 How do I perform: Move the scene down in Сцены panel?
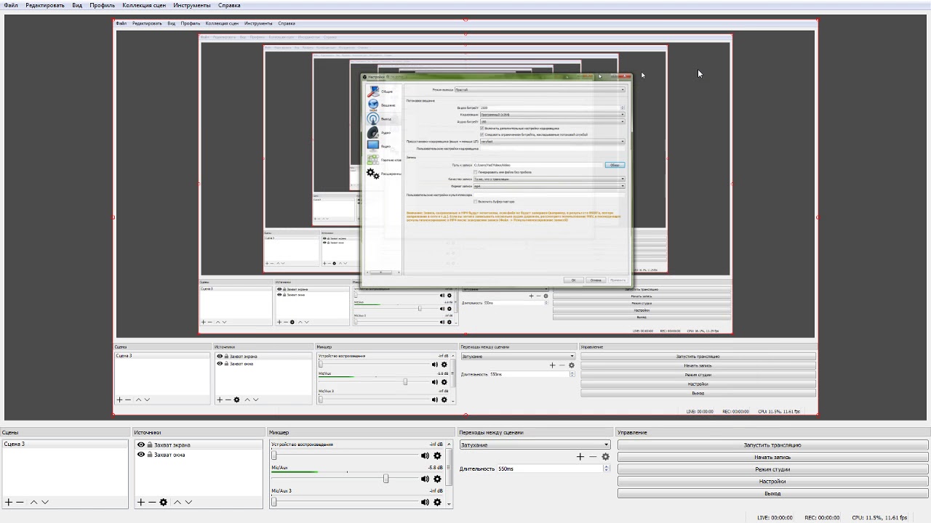tap(44, 502)
